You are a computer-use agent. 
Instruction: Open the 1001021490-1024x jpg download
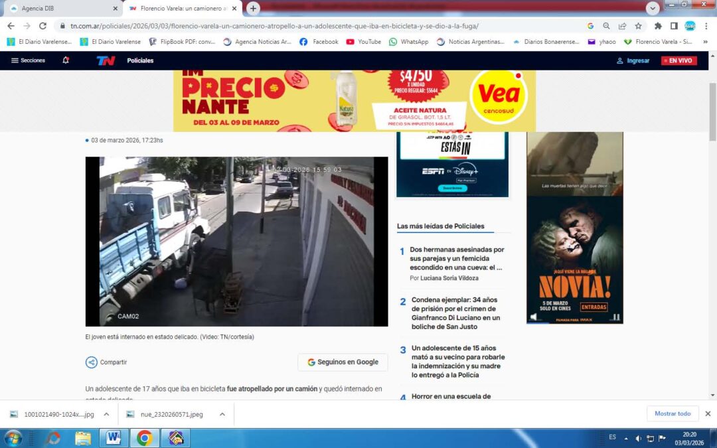pos(59,414)
